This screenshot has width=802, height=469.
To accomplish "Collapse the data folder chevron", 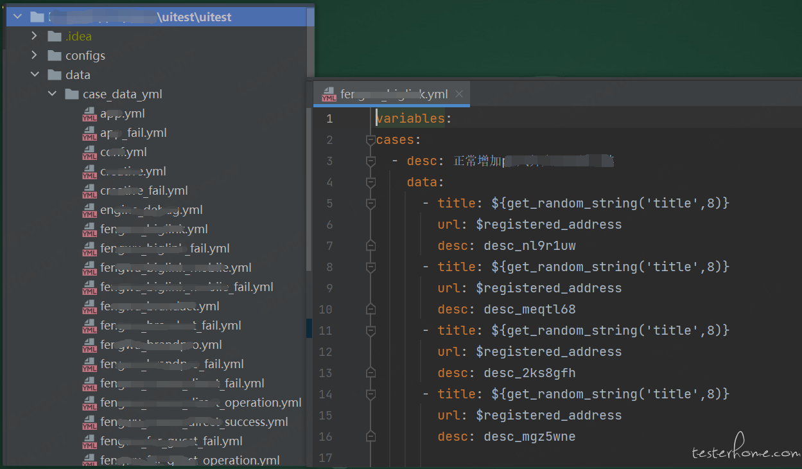I will pos(35,75).
